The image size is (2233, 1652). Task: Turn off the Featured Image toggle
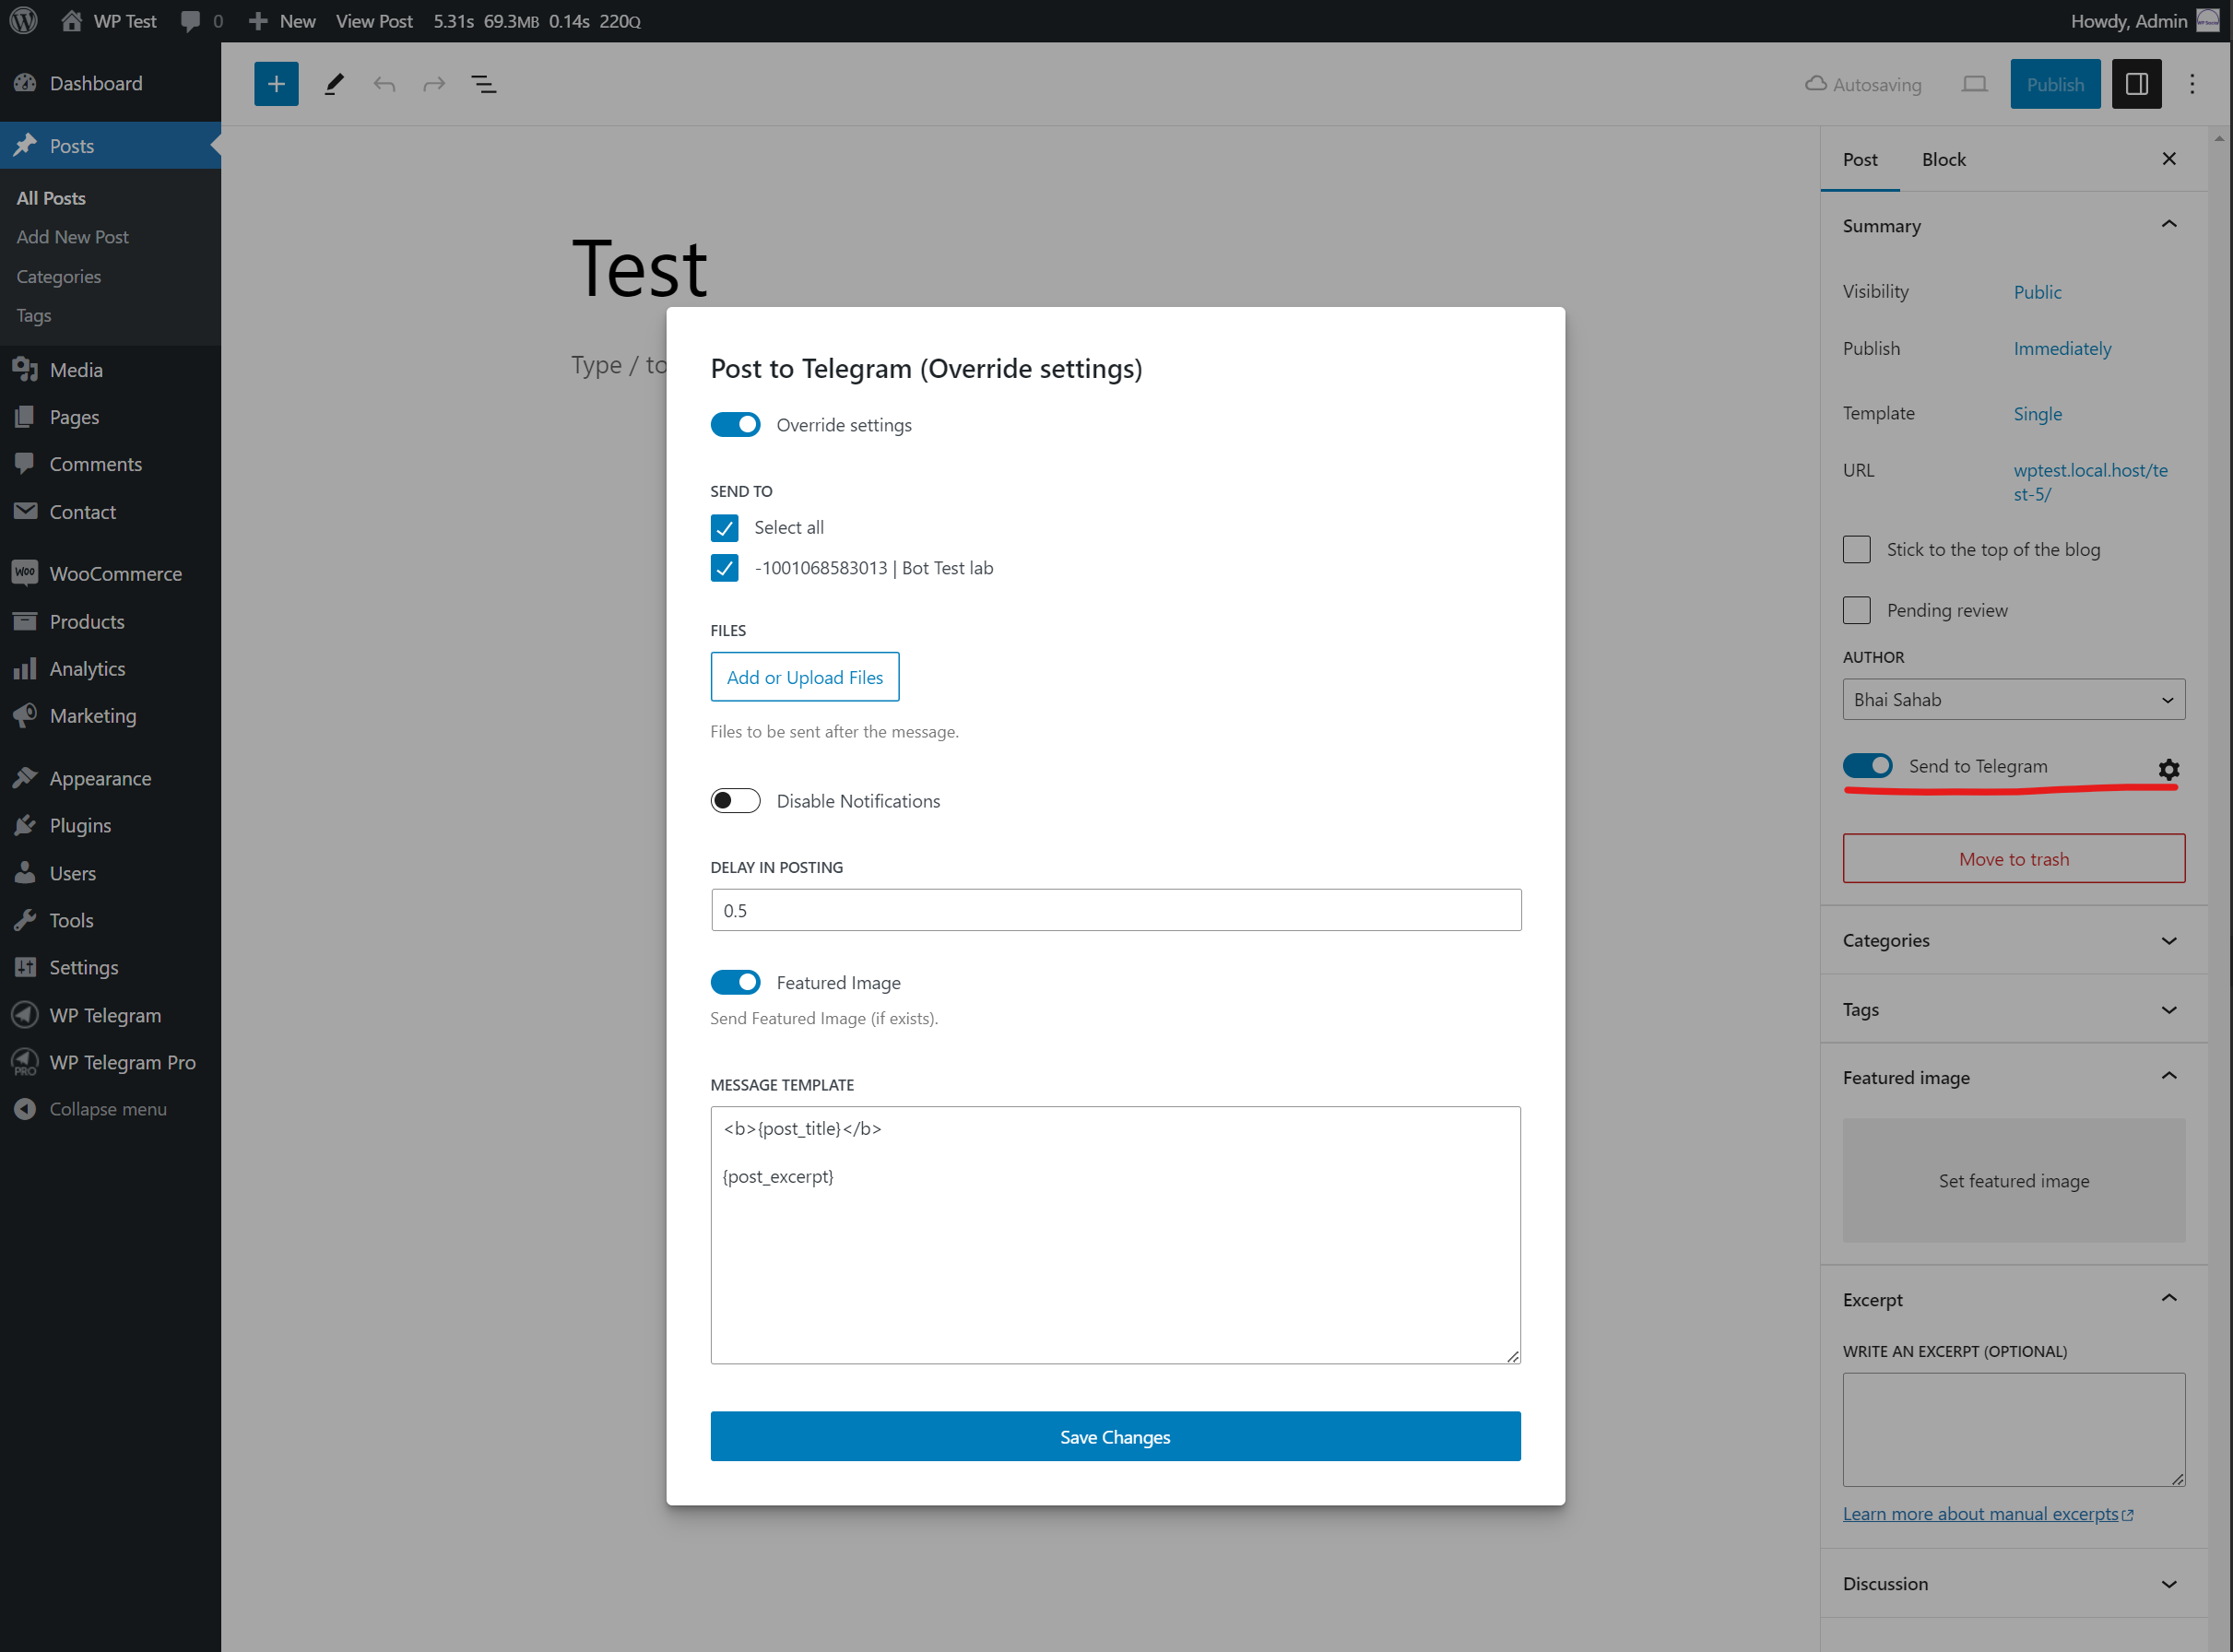coord(735,983)
